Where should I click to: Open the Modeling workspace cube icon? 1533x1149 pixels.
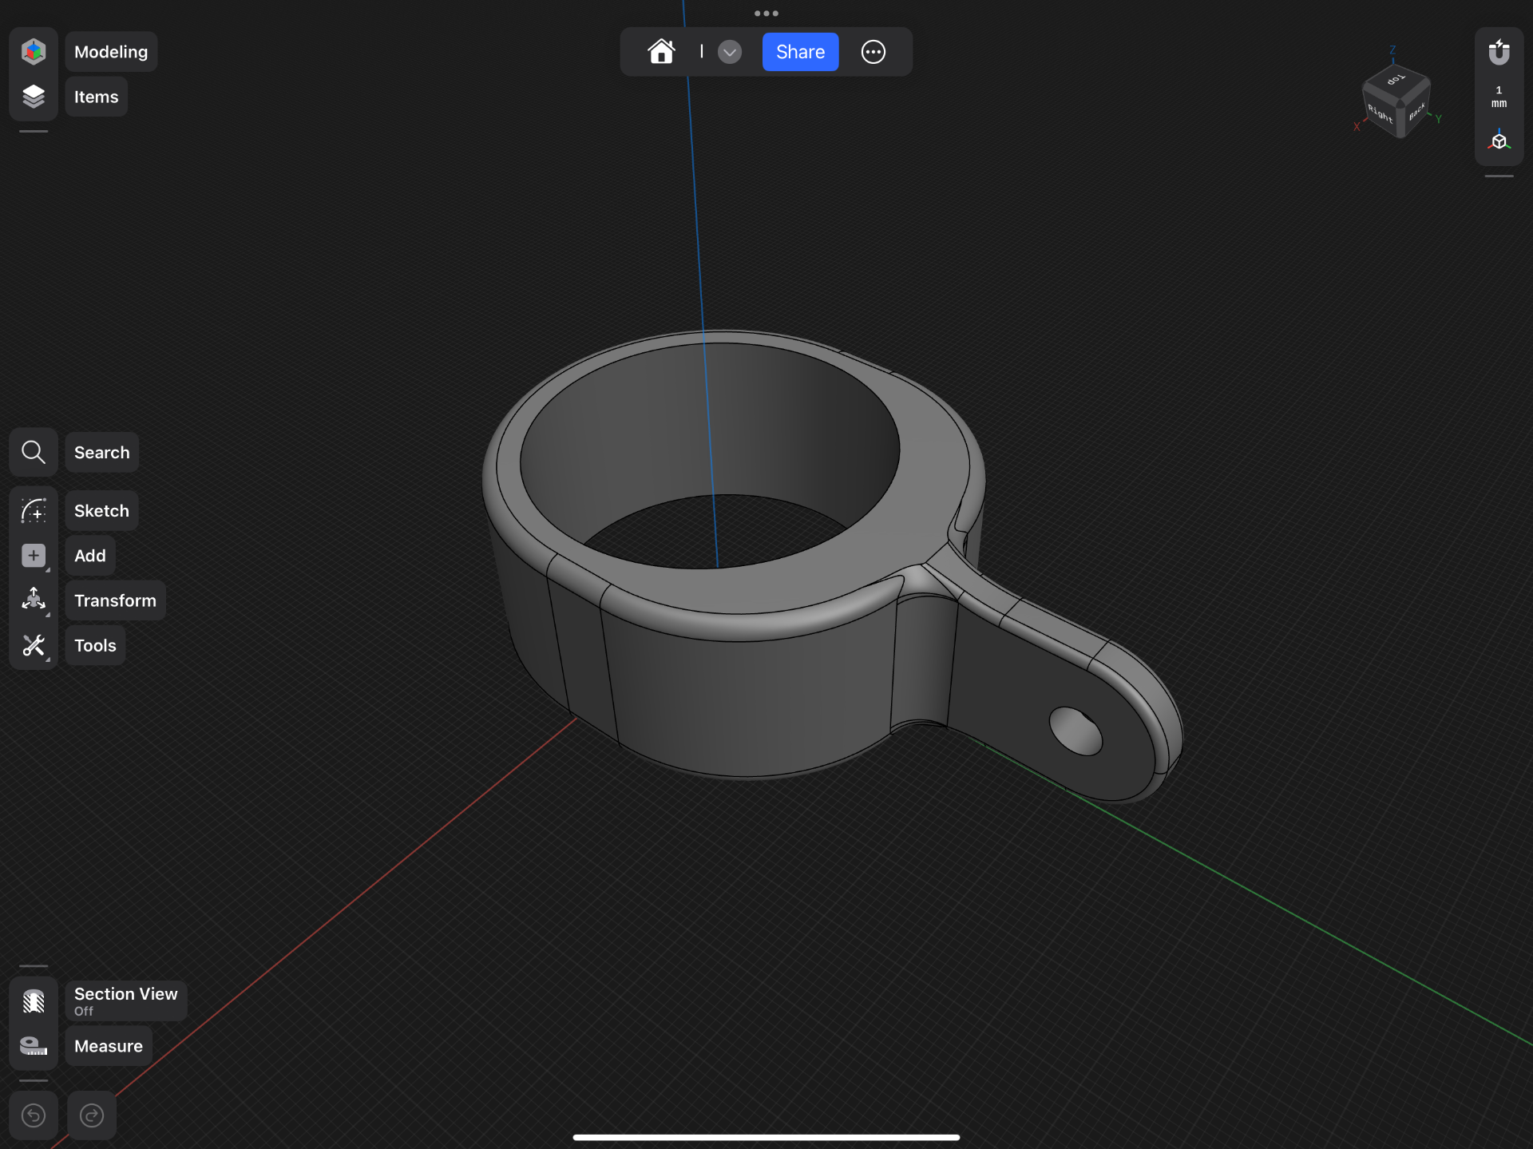[x=34, y=52]
